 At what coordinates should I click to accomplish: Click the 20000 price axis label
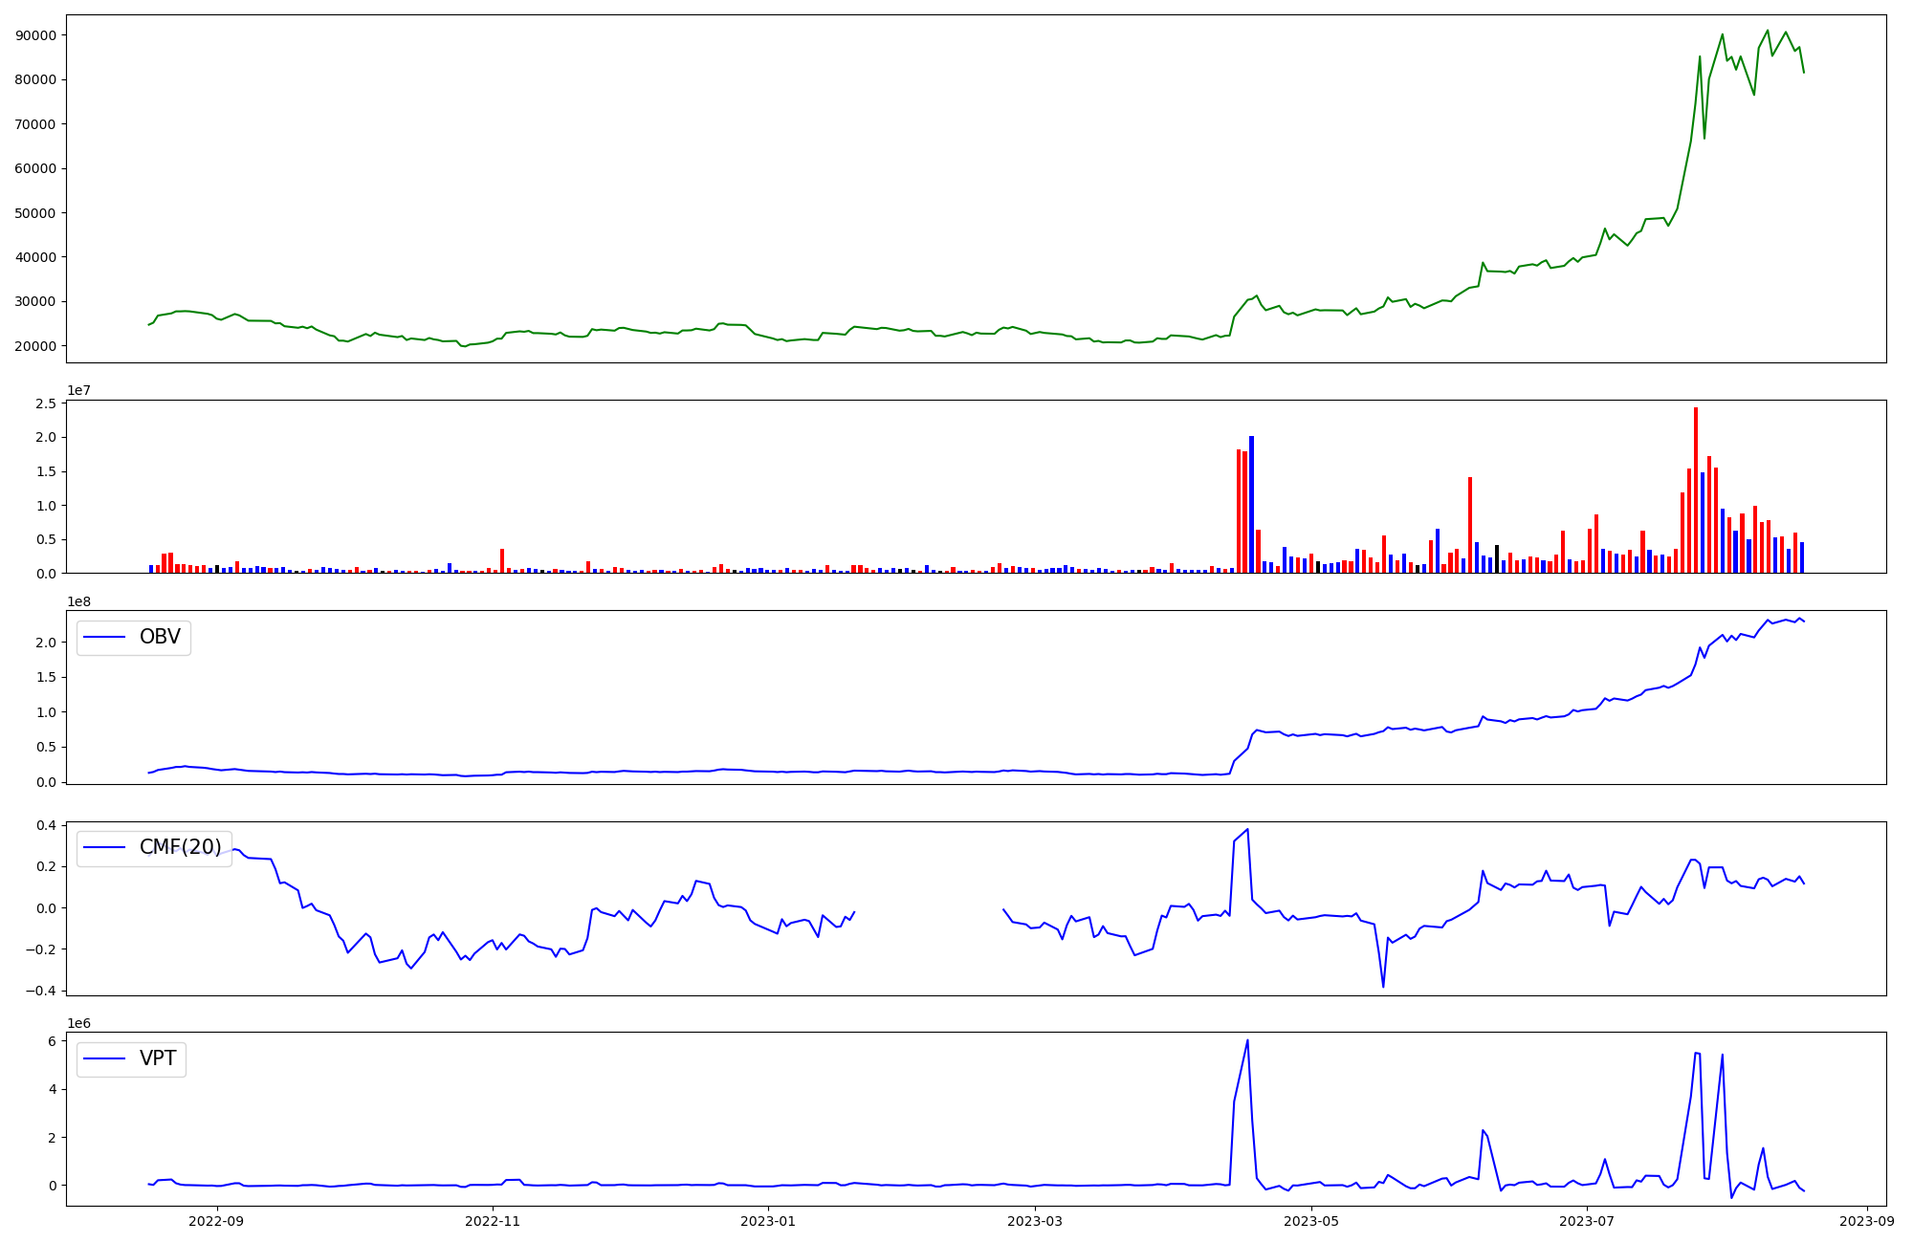(x=36, y=346)
